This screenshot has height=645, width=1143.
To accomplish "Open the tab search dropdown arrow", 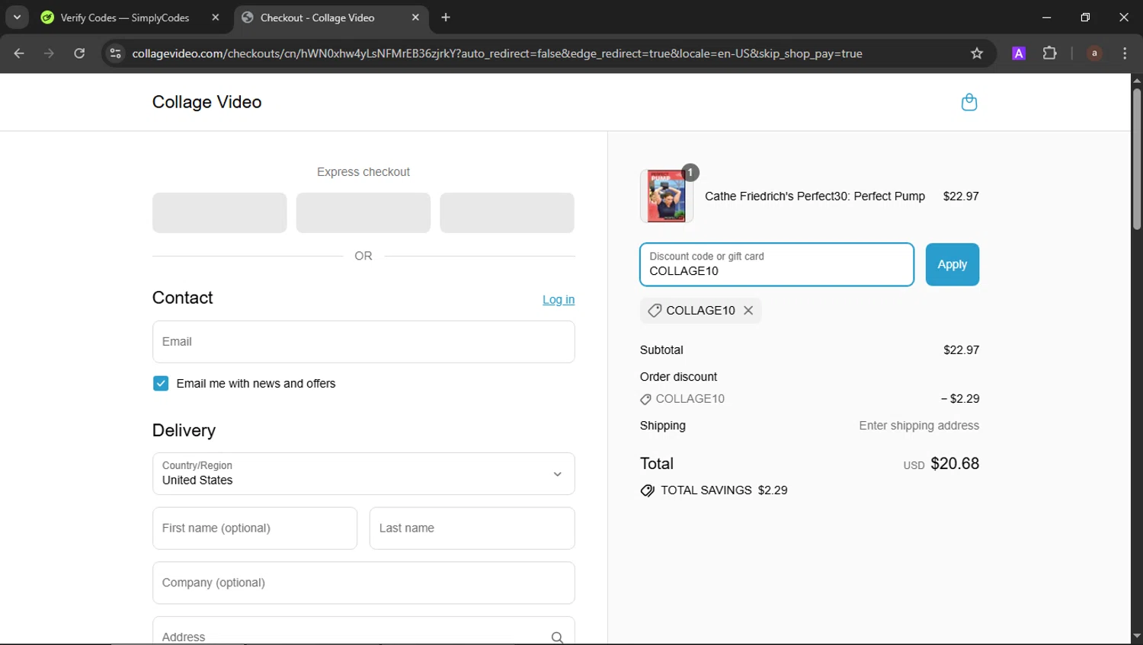I will click(x=17, y=18).
